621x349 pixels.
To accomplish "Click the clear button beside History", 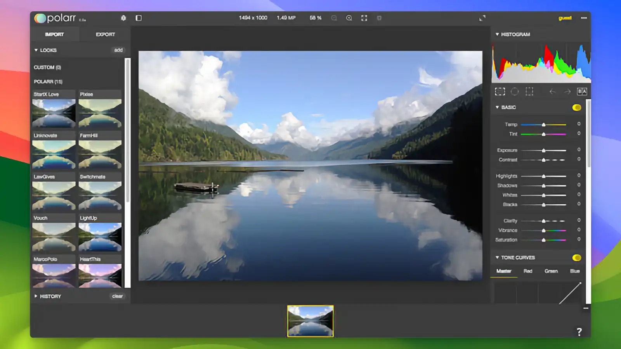I will [117, 296].
